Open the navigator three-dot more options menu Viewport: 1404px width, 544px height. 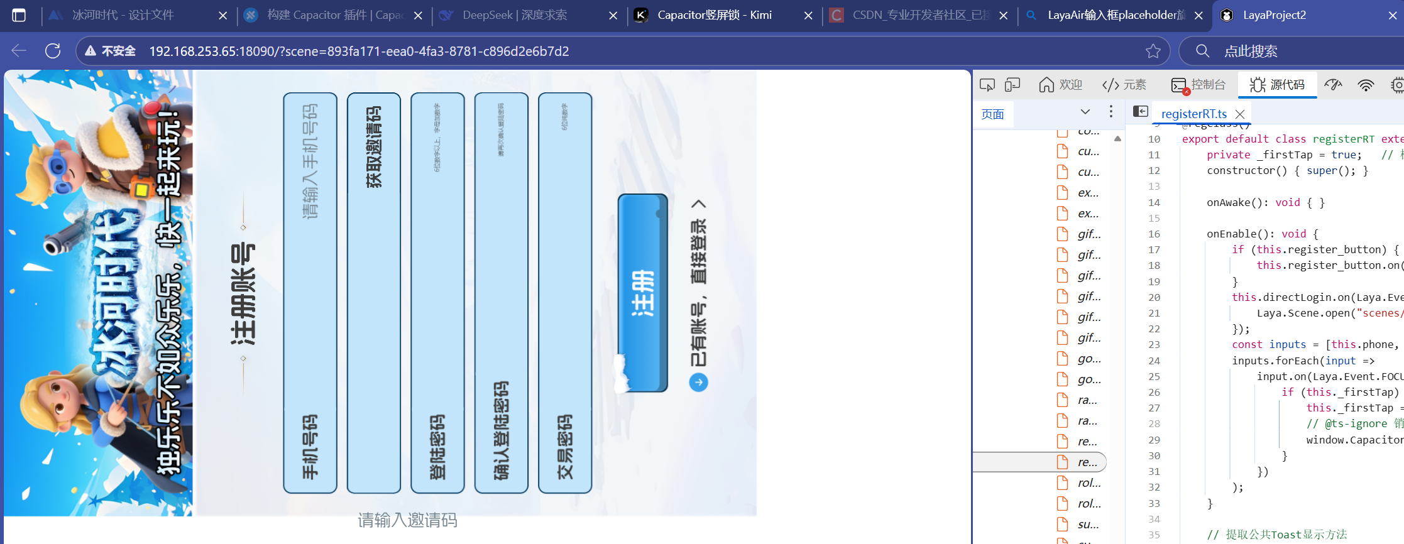[x=1111, y=112]
